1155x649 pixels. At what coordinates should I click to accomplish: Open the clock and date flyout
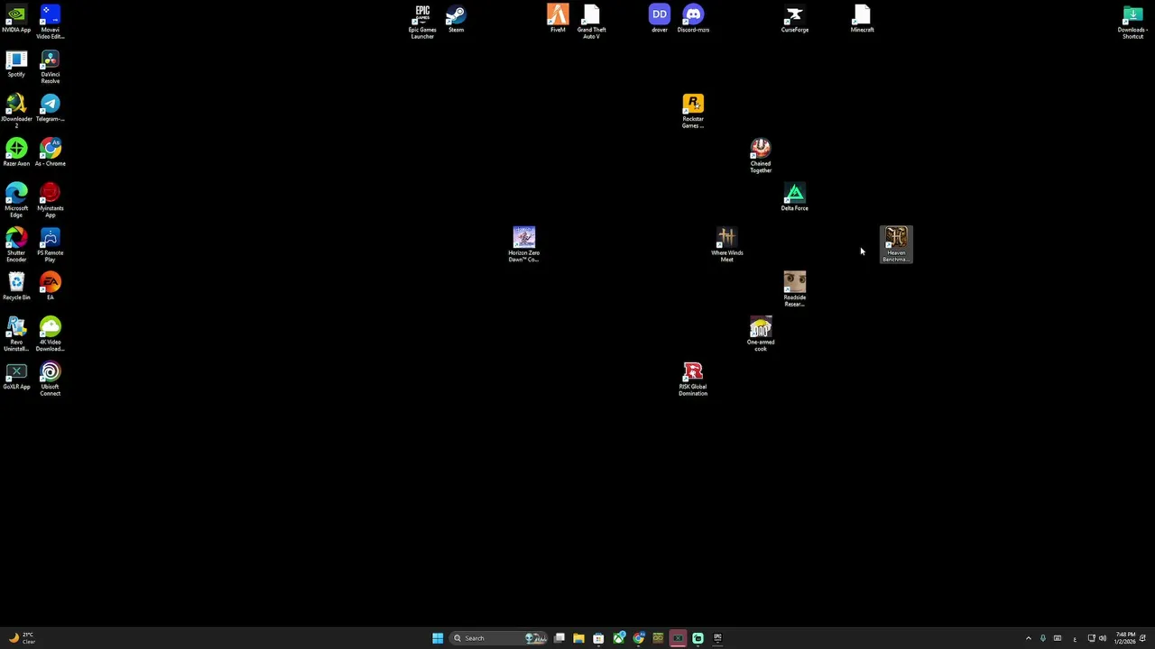[1125, 638]
